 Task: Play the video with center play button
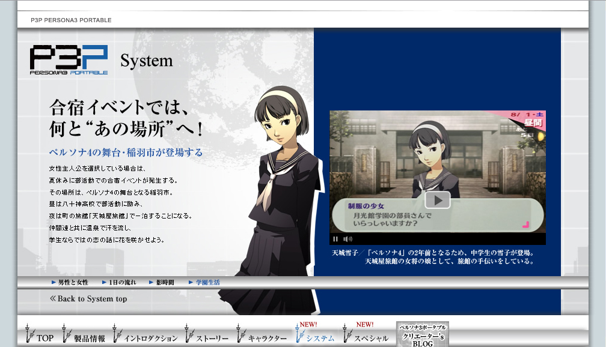coord(438,201)
